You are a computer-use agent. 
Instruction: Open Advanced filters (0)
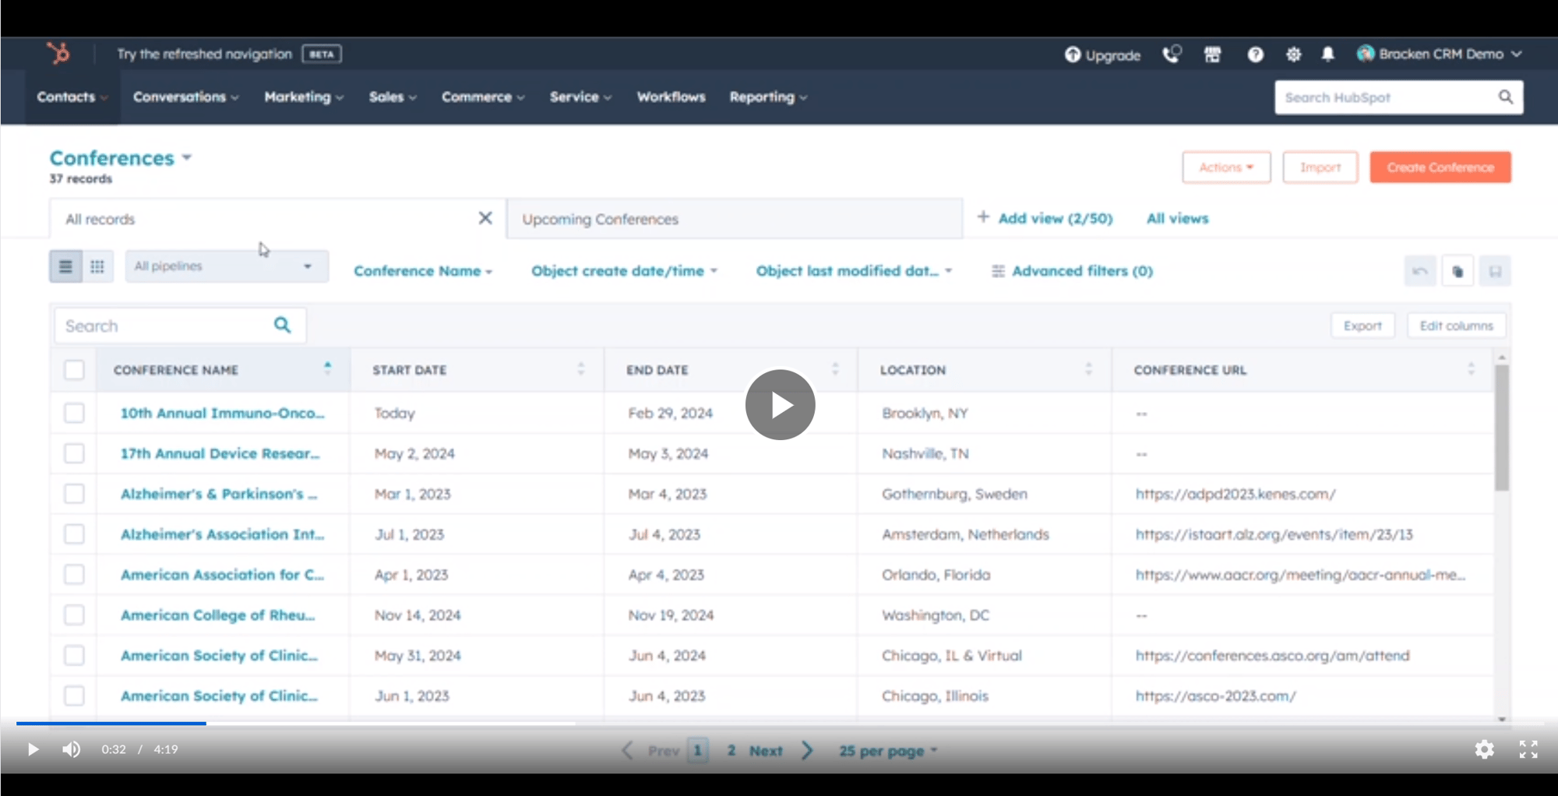coord(1072,271)
